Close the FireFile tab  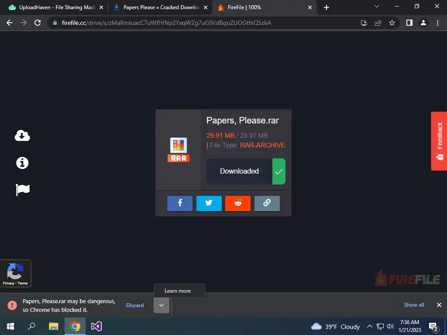click(310, 8)
